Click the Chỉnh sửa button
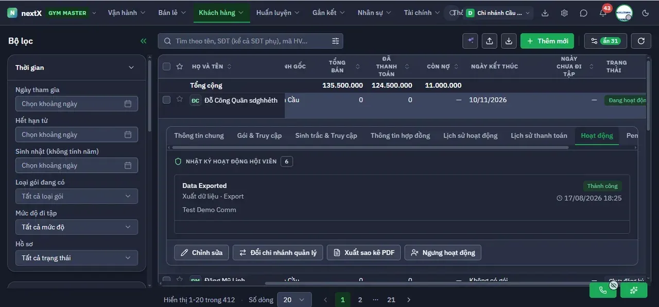Image resolution: width=659 pixels, height=307 pixels. click(x=202, y=252)
